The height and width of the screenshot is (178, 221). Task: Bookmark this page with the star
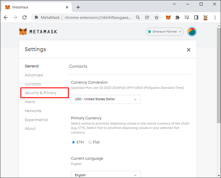click(157, 17)
